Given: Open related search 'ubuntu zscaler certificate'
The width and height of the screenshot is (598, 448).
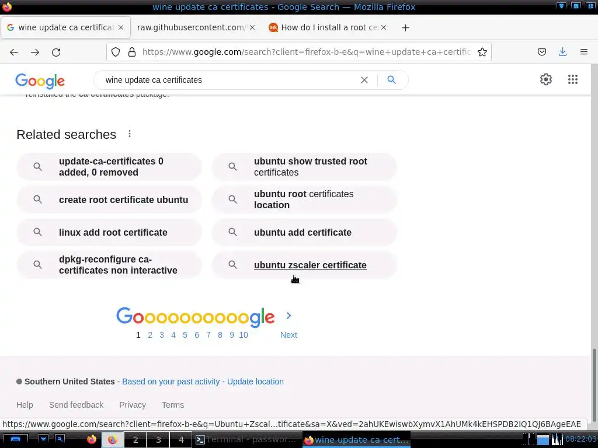Looking at the screenshot, I should [304, 265].
